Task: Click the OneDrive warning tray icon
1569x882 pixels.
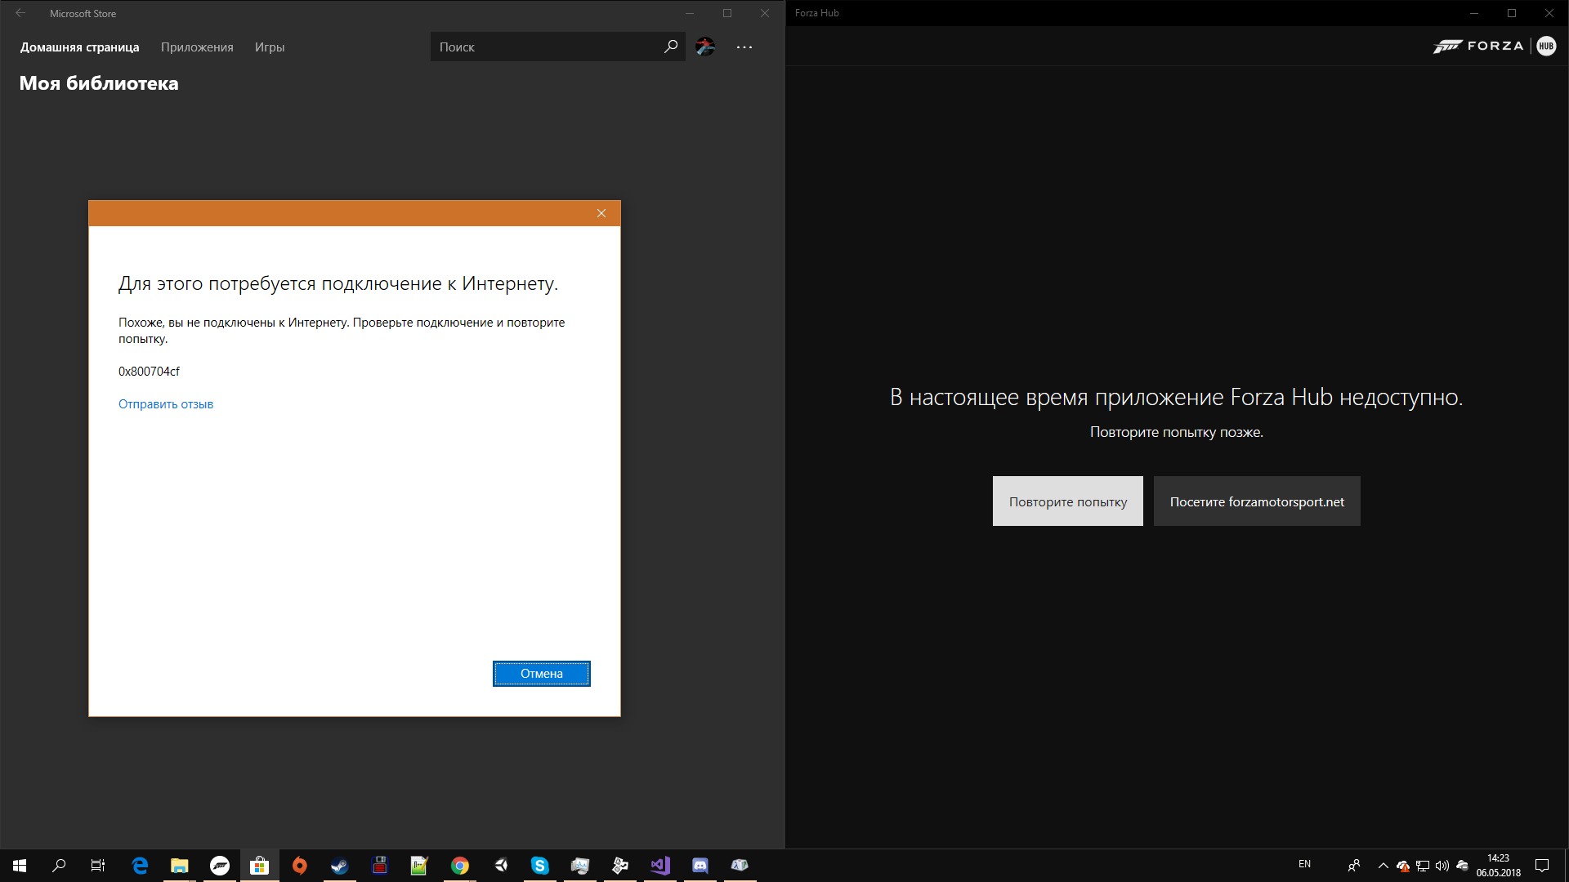Action: point(1403,866)
